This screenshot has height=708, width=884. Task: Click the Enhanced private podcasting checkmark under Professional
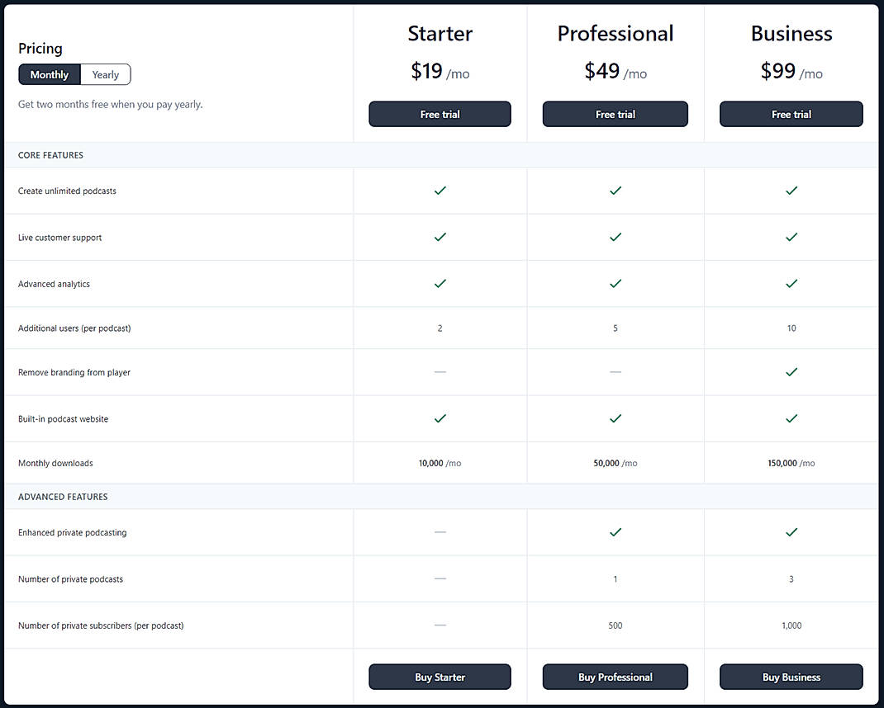pyautogui.click(x=615, y=532)
